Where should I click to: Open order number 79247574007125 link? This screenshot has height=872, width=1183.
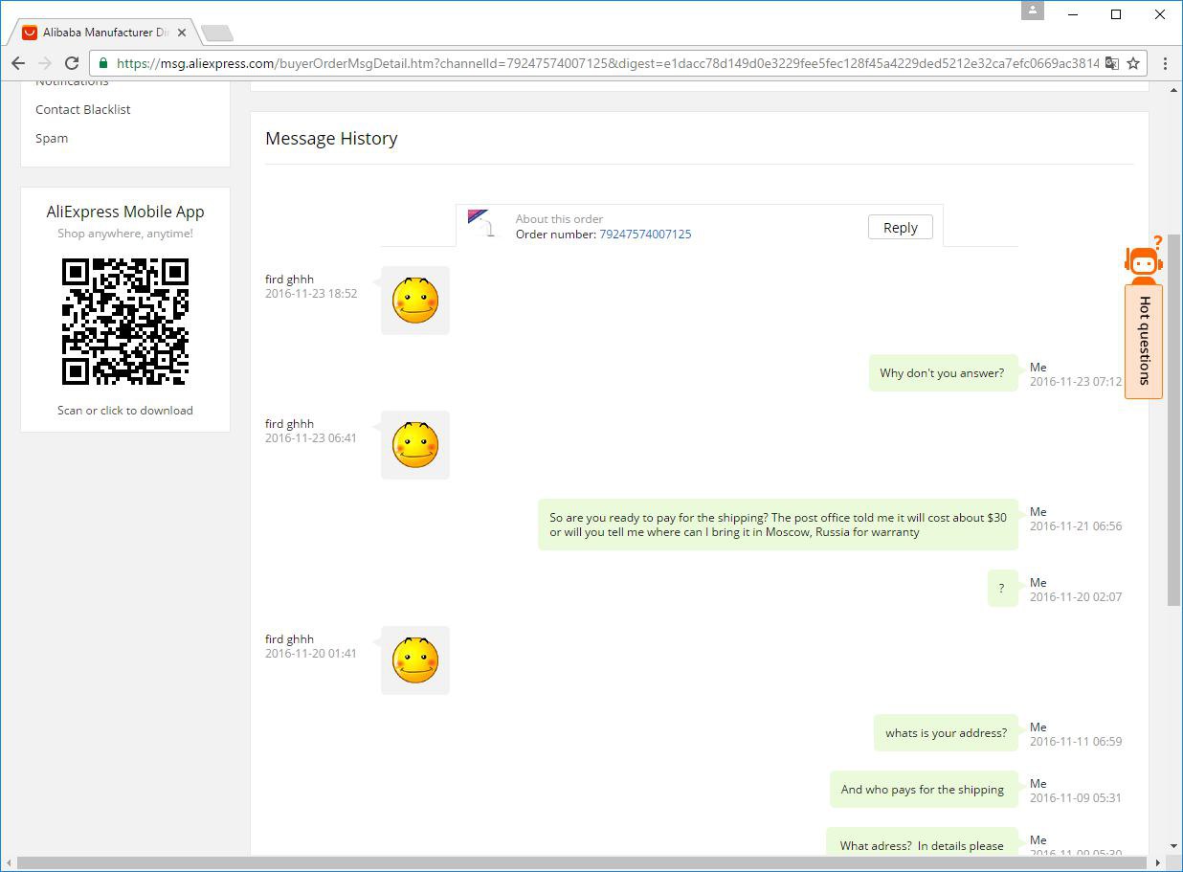[645, 234]
